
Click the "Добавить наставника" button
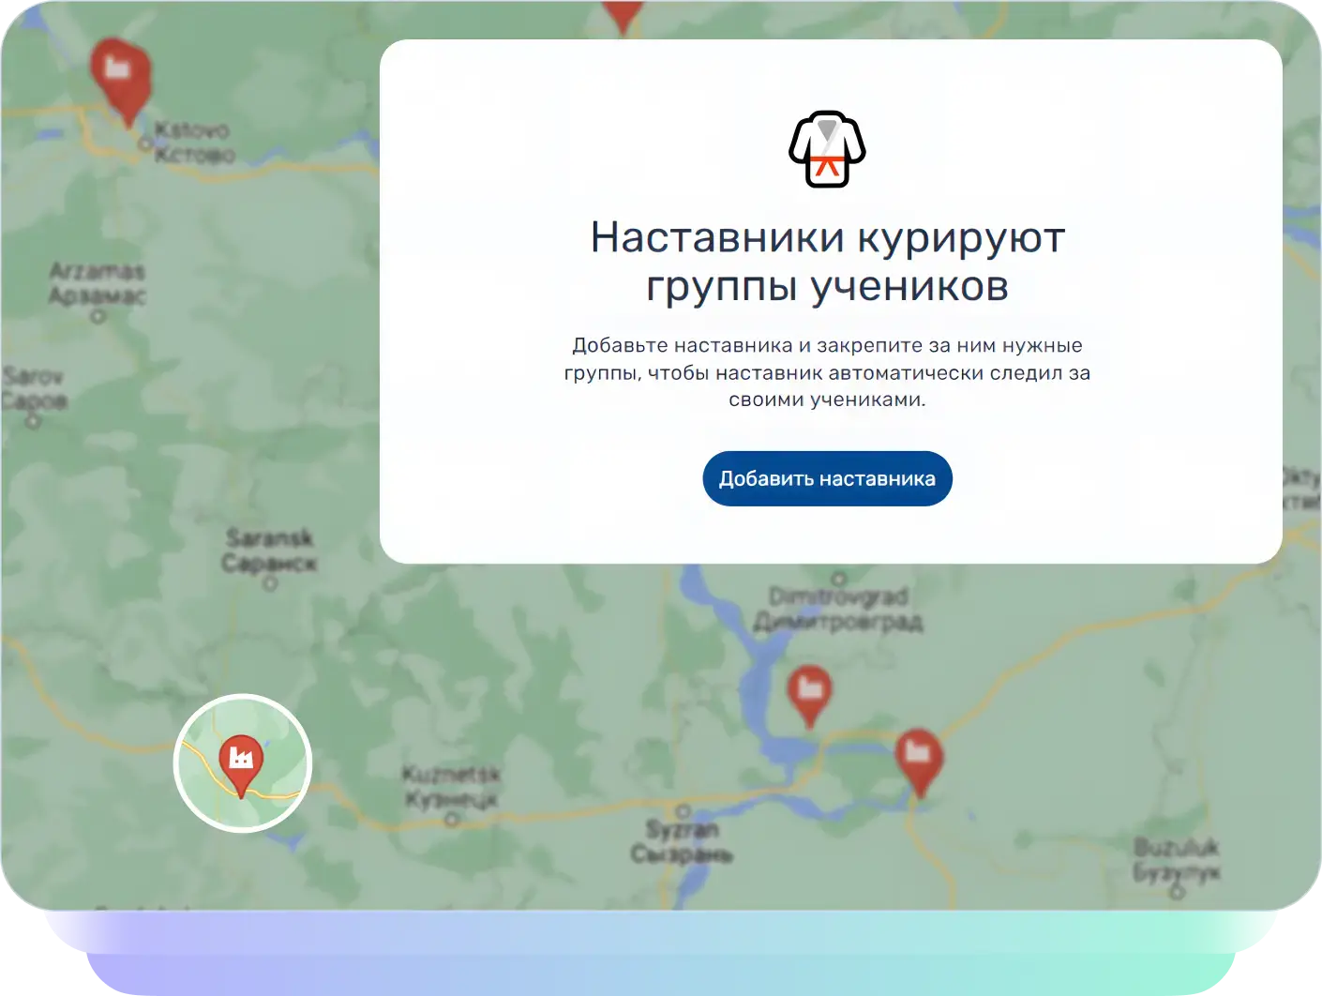(827, 478)
